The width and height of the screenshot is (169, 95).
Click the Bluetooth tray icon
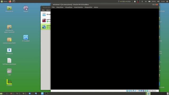click(x=142, y=2)
